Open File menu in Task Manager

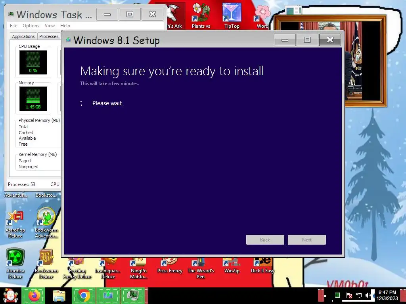13,26
